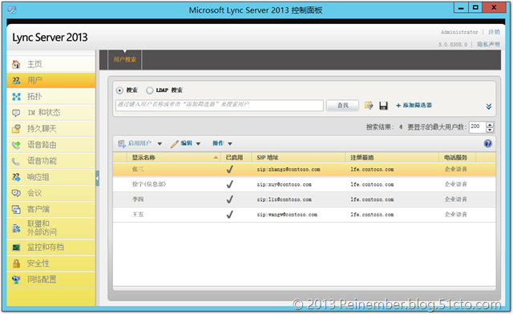Click the user search text input field
Screen dimensions: 513x314
tap(220, 105)
